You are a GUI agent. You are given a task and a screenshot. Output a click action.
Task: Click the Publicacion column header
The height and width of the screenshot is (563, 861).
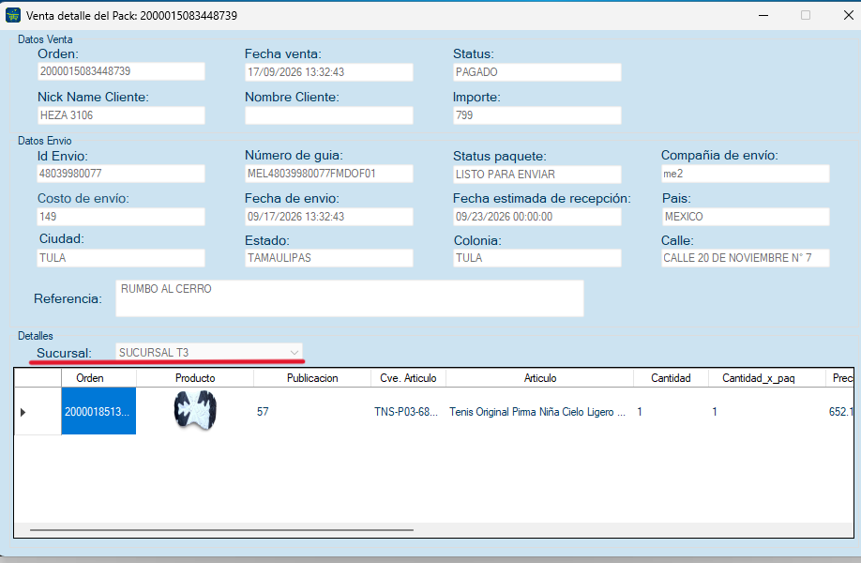(312, 378)
